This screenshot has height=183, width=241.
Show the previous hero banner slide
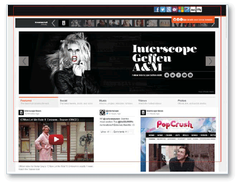pos(24,61)
